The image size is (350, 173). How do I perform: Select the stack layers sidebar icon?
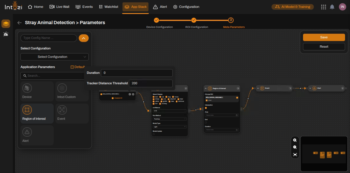point(6,24)
